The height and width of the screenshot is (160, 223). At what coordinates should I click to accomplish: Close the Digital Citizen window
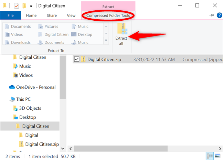pos(215,6)
